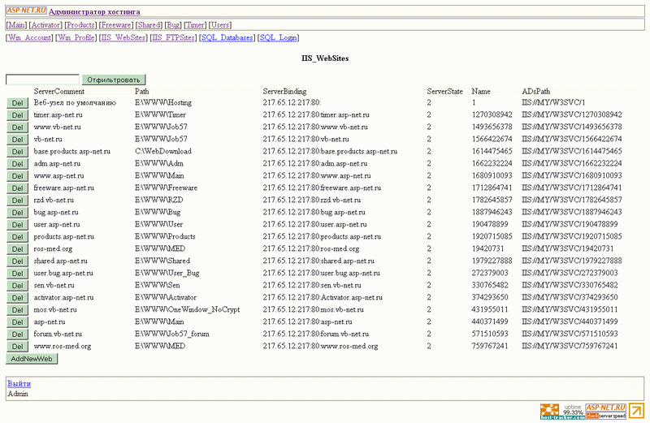This screenshot has height=423, width=650.
Task: Select the ServerBinding column header
Action: click(x=284, y=91)
